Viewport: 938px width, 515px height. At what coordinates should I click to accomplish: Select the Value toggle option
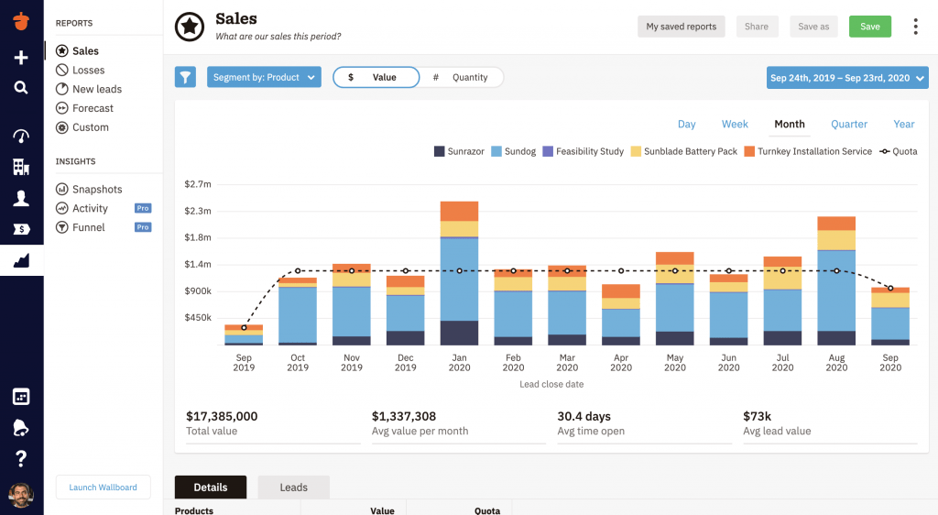pyautogui.click(x=376, y=78)
